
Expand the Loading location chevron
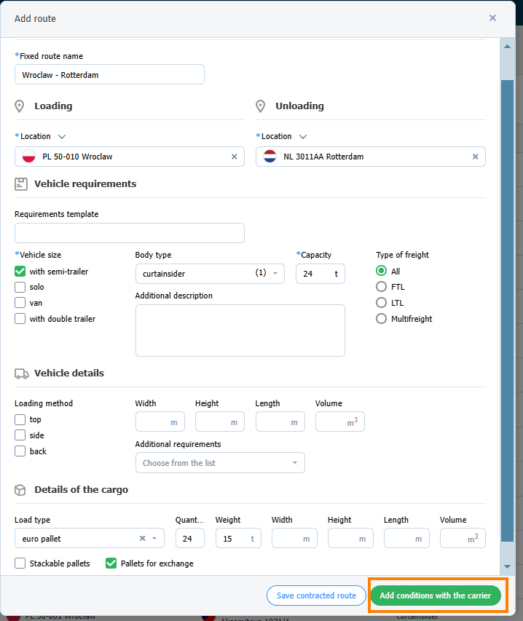[62, 136]
